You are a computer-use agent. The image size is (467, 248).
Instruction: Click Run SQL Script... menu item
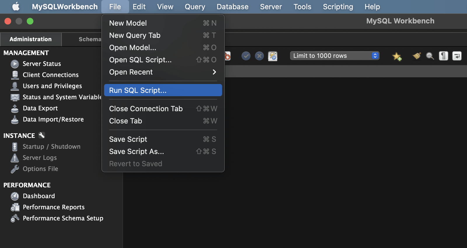(163, 90)
